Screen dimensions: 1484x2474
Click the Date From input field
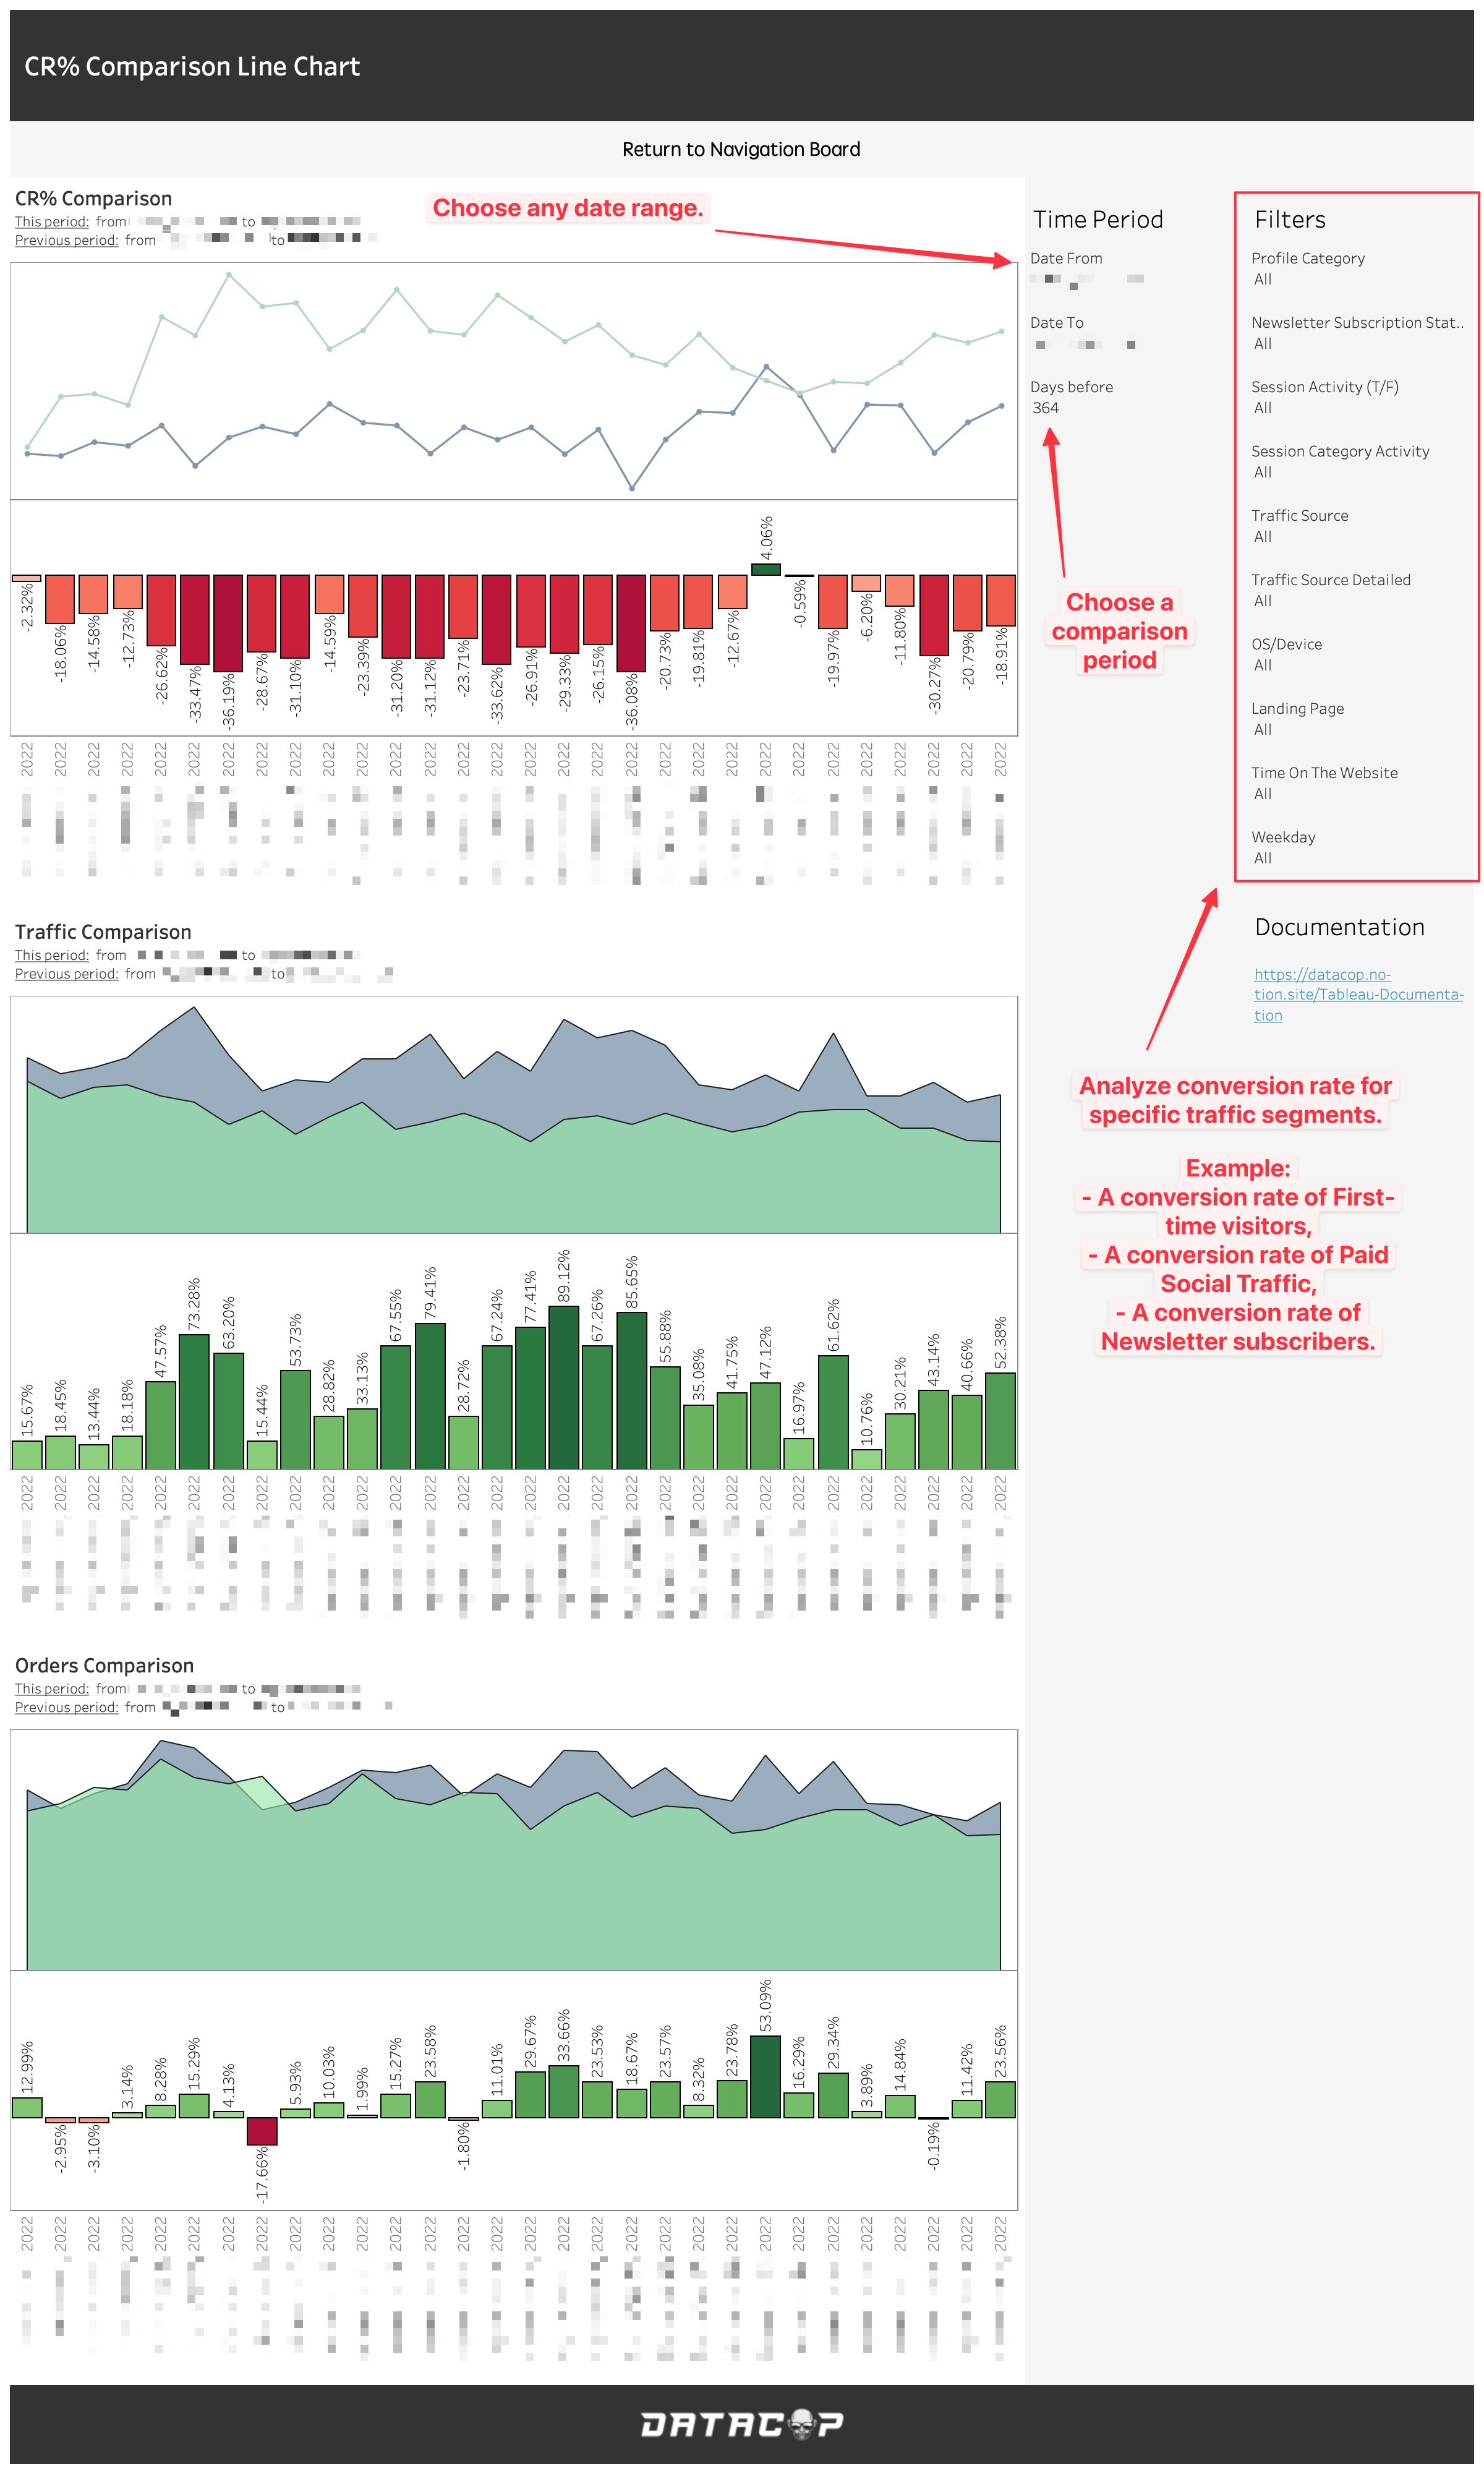coord(1087,280)
